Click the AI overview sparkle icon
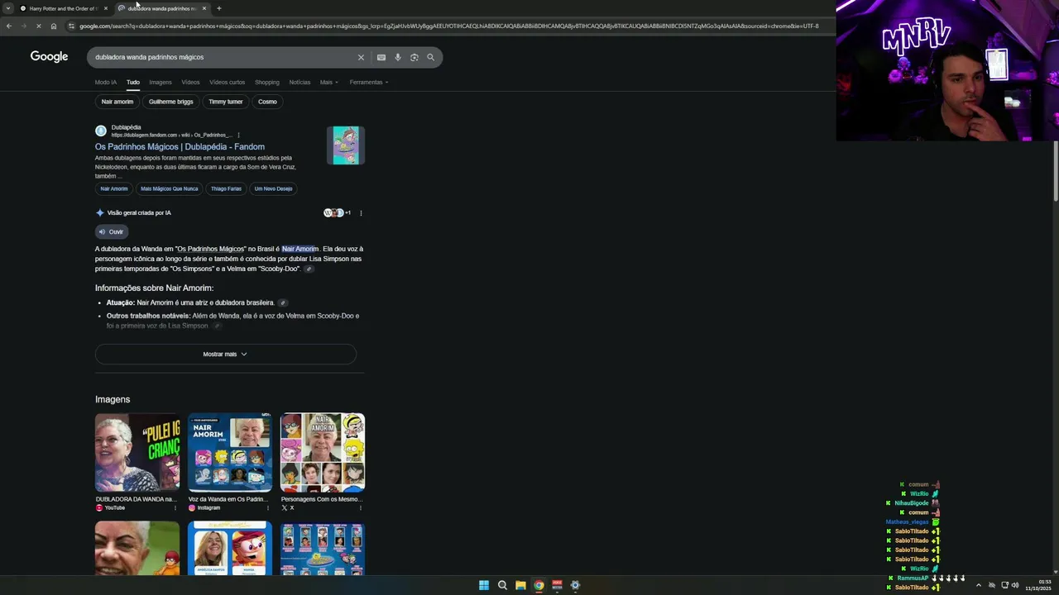1059x595 pixels. coord(100,212)
